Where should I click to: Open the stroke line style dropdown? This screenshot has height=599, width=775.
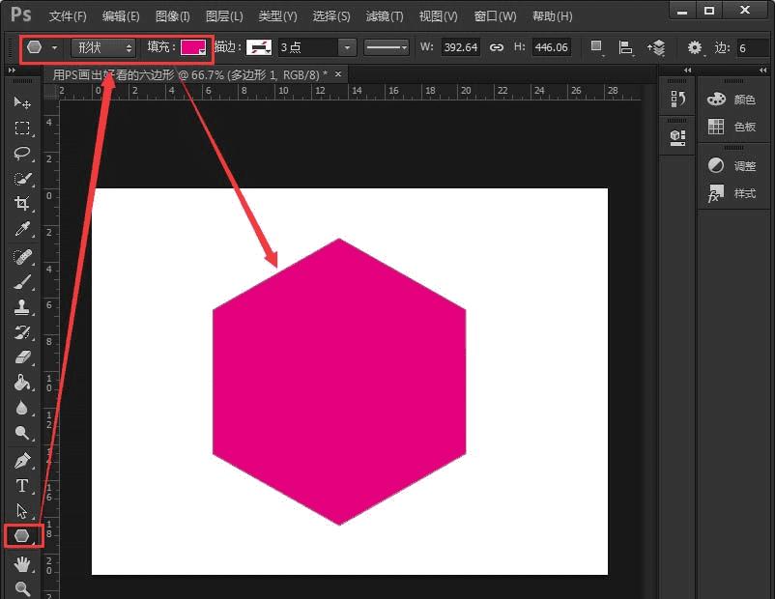[386, 47]
